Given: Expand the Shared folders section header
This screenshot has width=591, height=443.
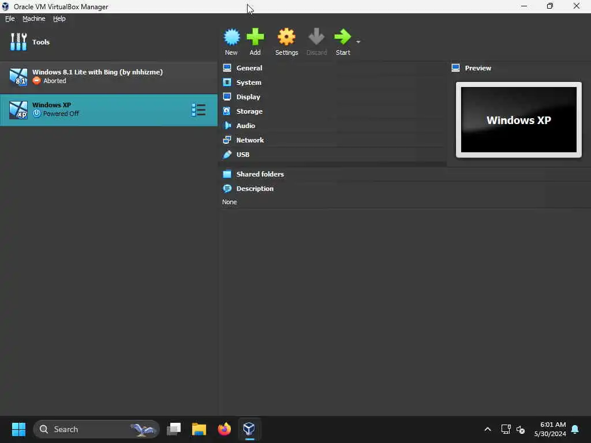Looking at the screenshot, I should pos(260,174).
